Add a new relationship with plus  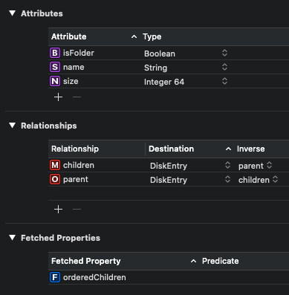58,210
